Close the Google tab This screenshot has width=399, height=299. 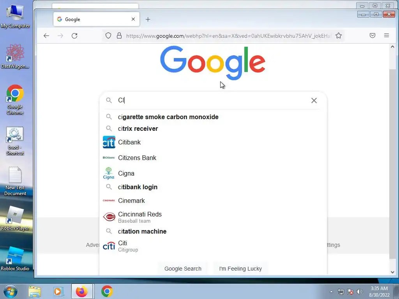[133, 19]
